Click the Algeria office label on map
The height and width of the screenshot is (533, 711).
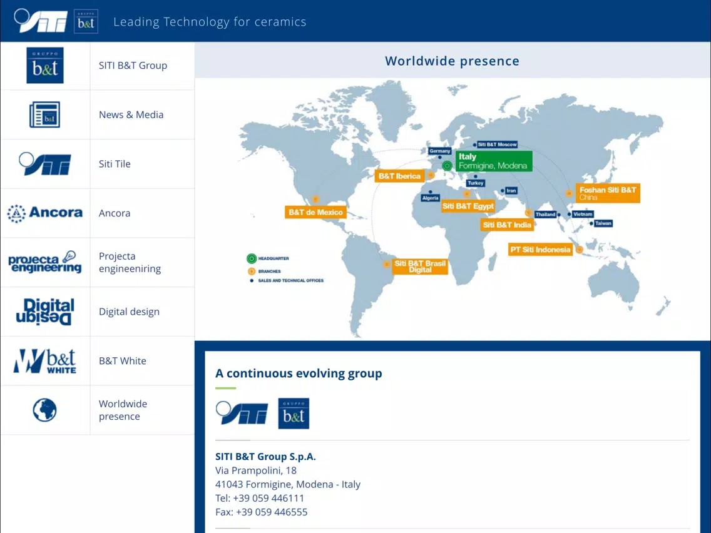click(431, 198)
